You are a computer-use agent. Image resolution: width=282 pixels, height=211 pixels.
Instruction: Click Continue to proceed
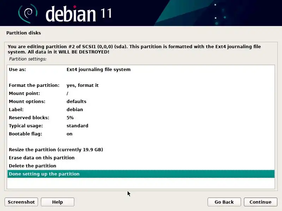[260, 202]
